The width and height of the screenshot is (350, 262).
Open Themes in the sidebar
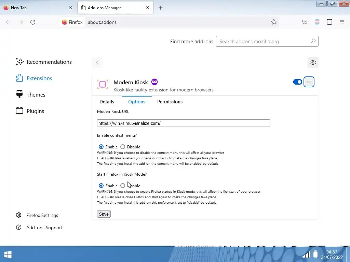(30, 95)
